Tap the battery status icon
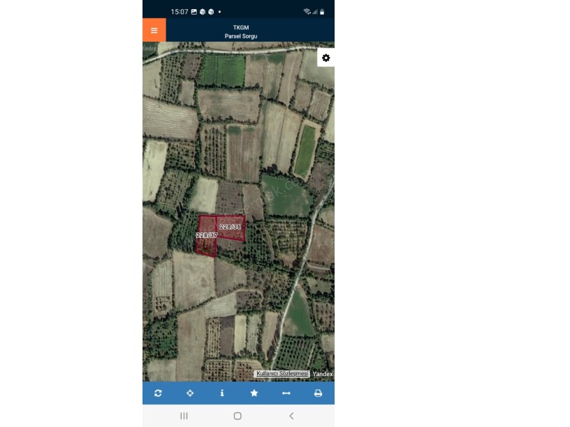This screenshot has height=427, width=570. (322, 12)
